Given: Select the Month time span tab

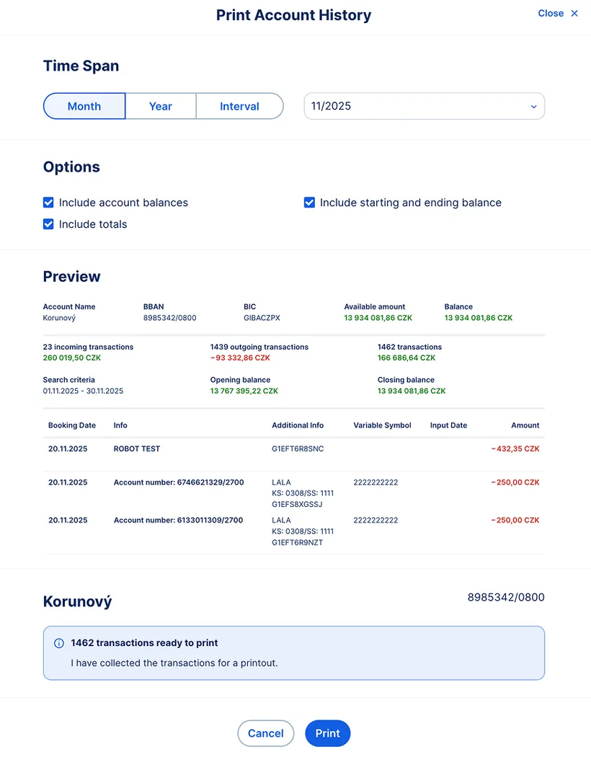Looking at the screenshot, I should point(84,105).
